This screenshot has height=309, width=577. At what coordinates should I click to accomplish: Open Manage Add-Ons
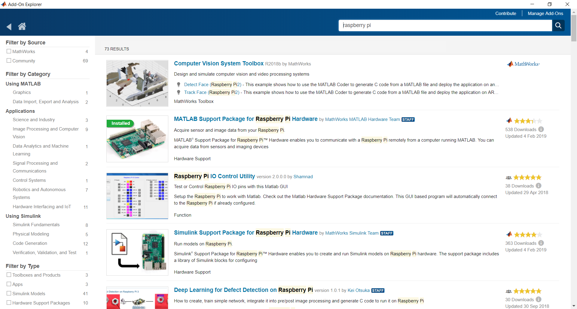[x=545, y=13]
